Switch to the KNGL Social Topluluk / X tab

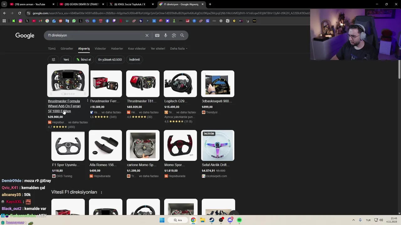pyautogui.click(x=132, y=4)
